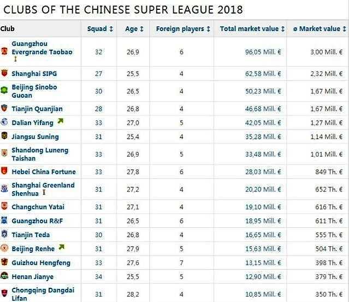Sort table by Foreign players column
The width and height of the screenshot is (349, 302).
click(183, 29)
